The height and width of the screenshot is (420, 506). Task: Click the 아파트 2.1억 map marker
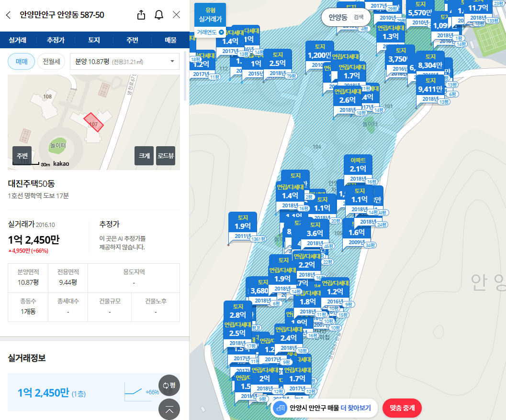pyautogui.click(x=358, y=165)
